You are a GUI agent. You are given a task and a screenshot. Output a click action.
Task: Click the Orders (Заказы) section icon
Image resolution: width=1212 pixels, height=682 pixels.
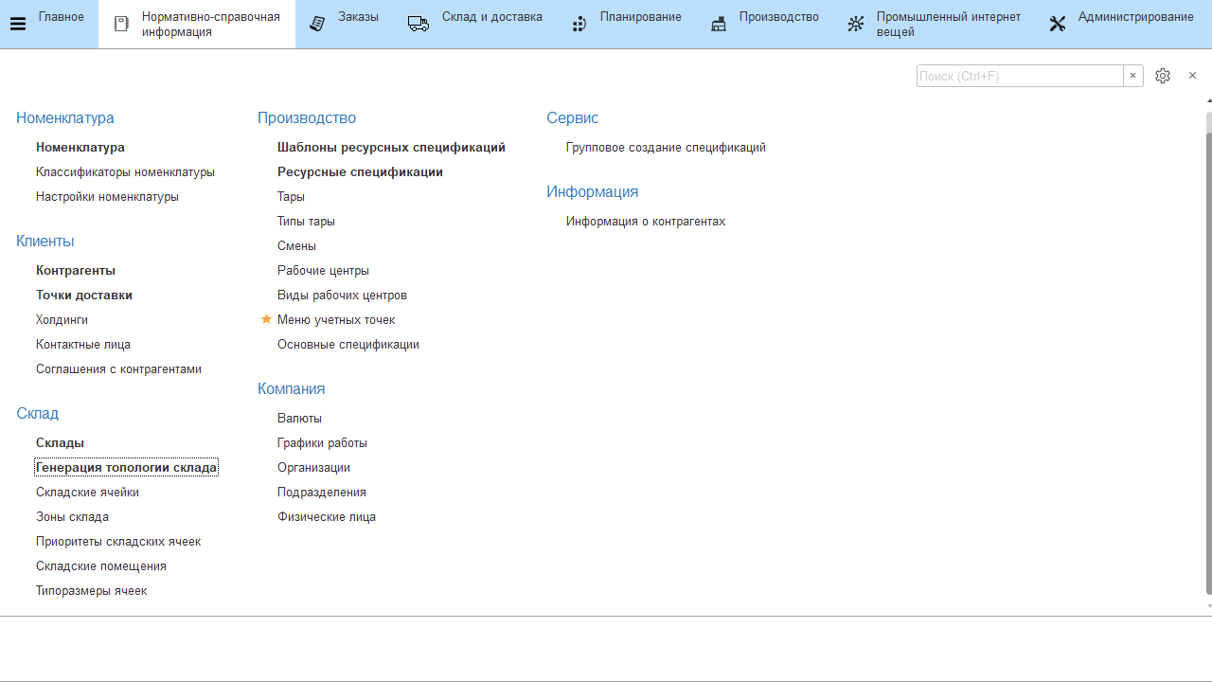coord(317,24)
